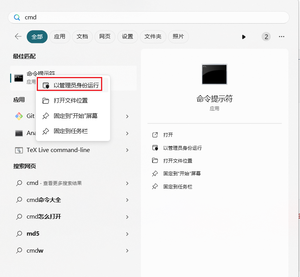
Task: Click 打开 in the right details panel
Action: [x=168, y=135]
